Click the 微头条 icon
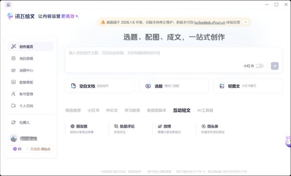Screen dimensions: 291x176 point(204,126)
